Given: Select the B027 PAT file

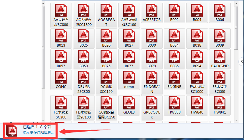Looking at the screenshot, I should tap(129, 38).
